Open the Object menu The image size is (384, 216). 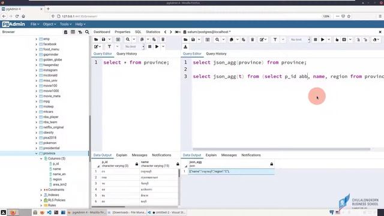click(49, 24)
